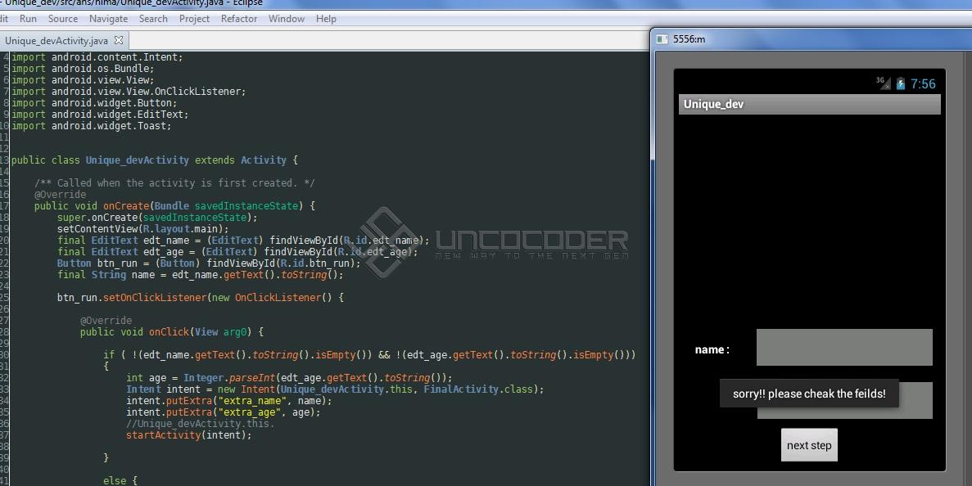Viewport: 972px width, 486px height.
Task: Click the 7:56 clock in emulator
Action: click(x=923, y=83)
